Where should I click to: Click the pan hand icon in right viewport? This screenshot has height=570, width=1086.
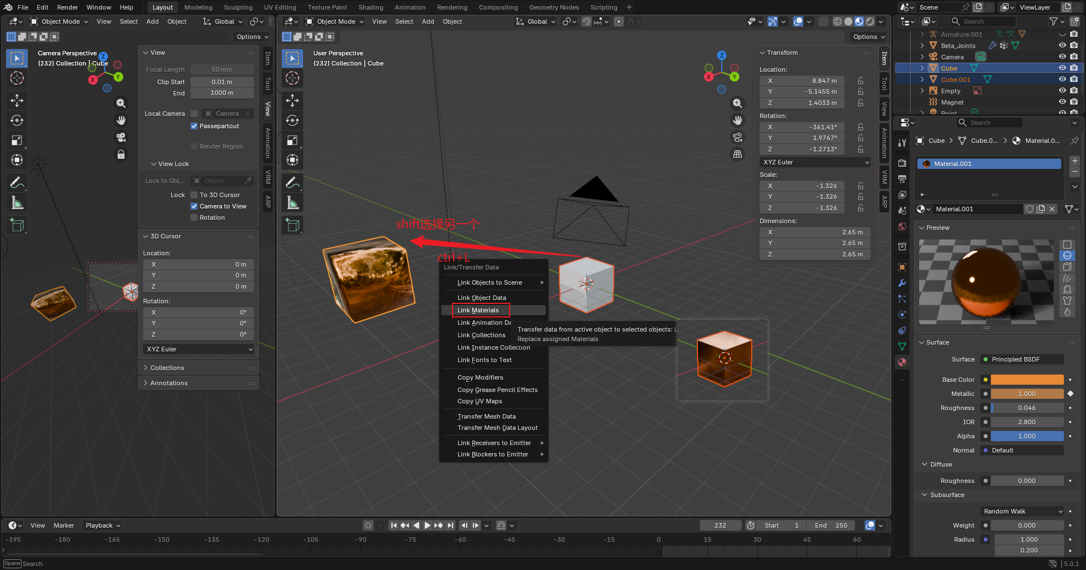(x=738, y=120)
